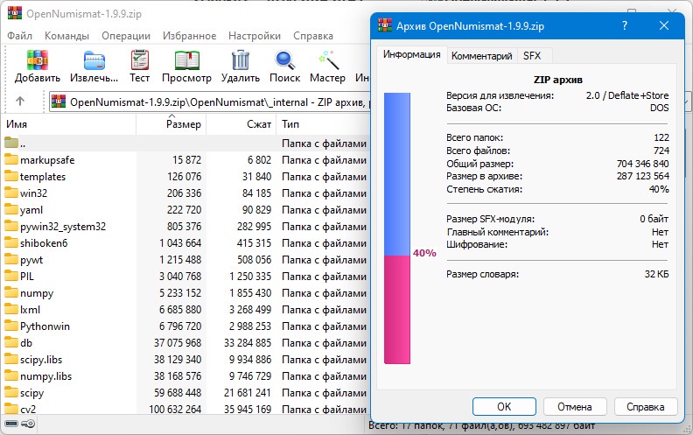Click the markupsafe folder icon
Screen dimensions: 693x435
[x=11, y=159]
